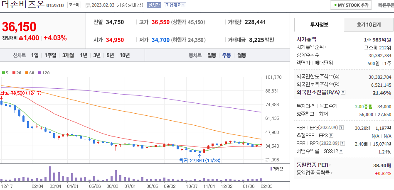Click the 고가 value 36,550
Screen dimensions: 394x190
point(160,22)
